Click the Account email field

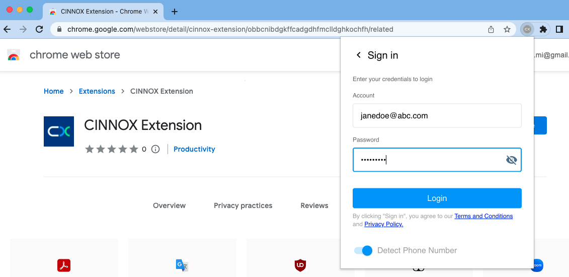click(437, 116)
